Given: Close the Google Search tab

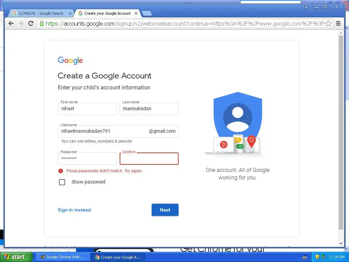Looking at the screenshot, I should point(70,13).
